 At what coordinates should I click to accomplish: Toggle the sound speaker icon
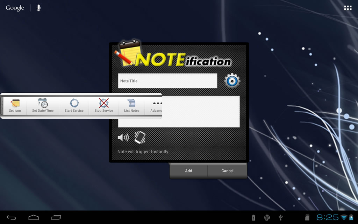(x=123, y=137)
